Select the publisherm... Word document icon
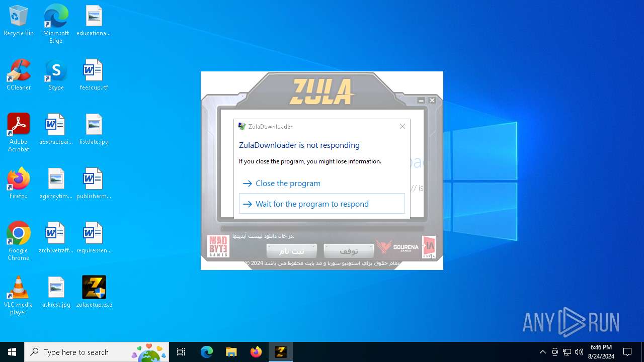Screen dimensions: 644x362 tap(94, 184)
